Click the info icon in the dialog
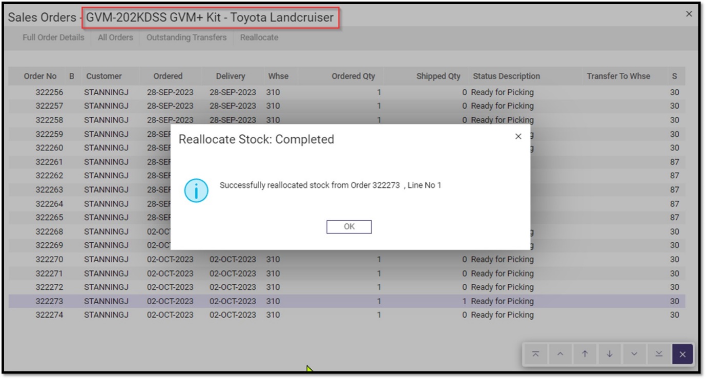706x379 pixels. point(196,191)
